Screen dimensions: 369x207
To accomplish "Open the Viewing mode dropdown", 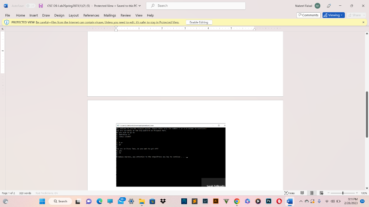I will 333,15.
